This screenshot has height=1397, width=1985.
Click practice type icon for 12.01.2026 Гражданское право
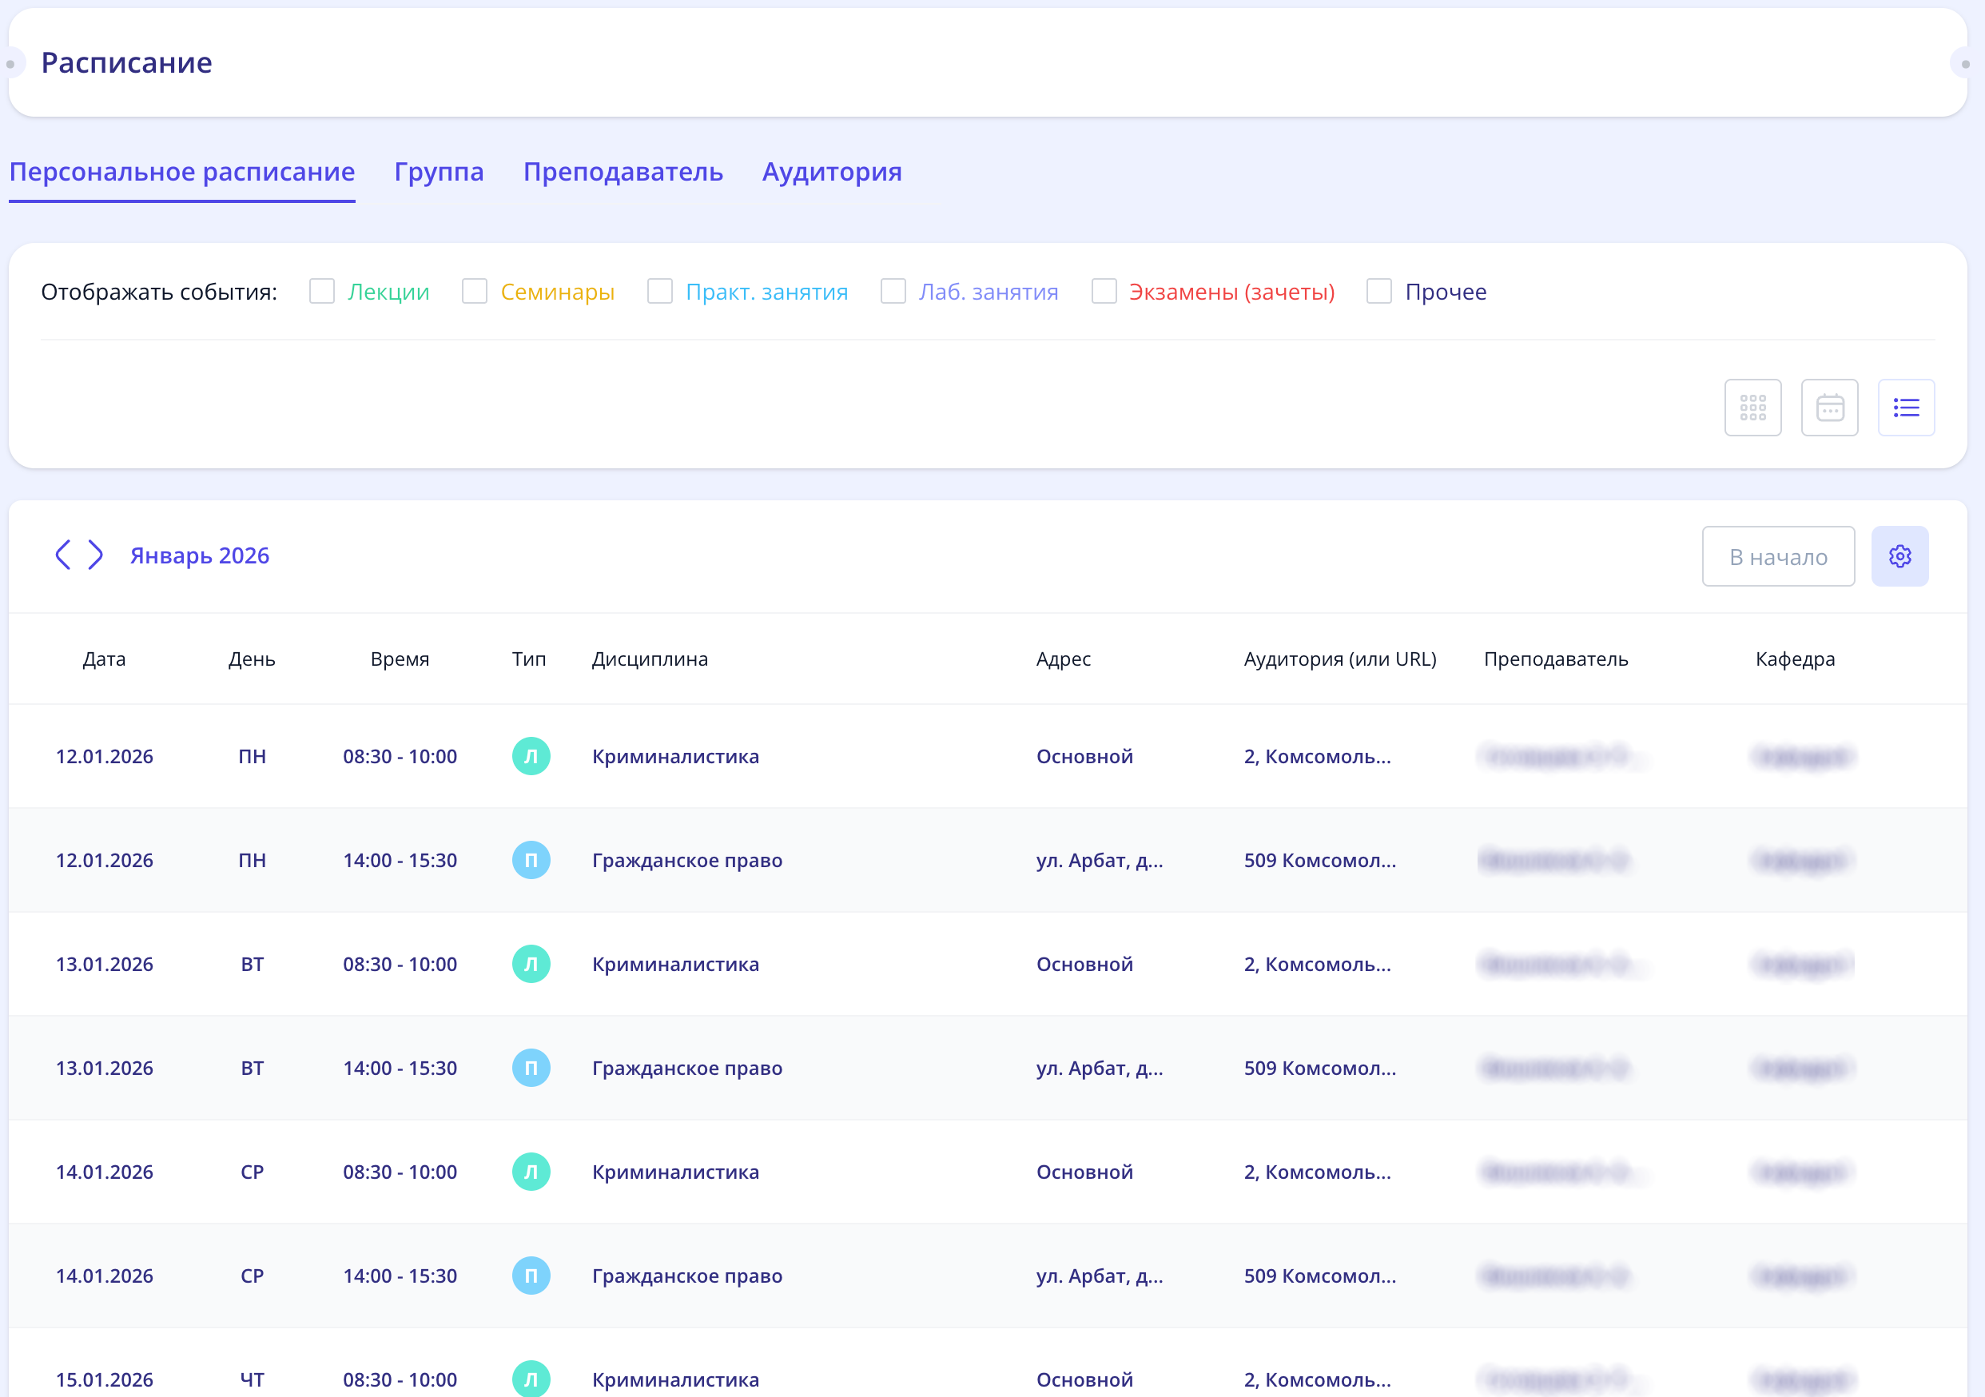tap(531, 860)
